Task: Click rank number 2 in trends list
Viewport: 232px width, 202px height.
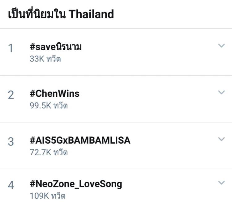Action: [x=11, y=95]
